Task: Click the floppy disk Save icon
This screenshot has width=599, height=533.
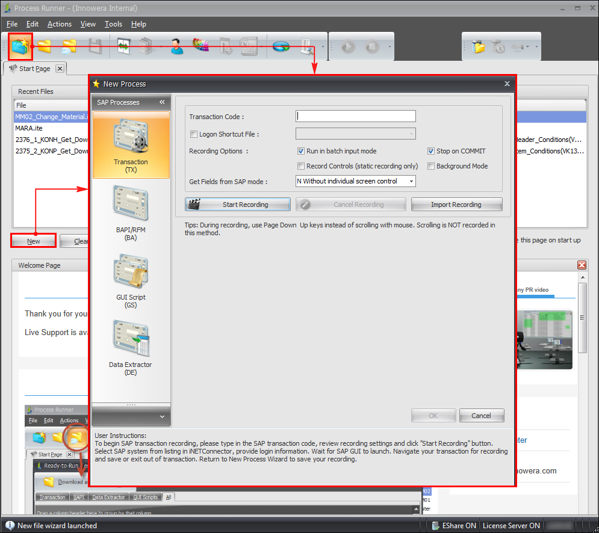Action: click(x=95, y=46)
